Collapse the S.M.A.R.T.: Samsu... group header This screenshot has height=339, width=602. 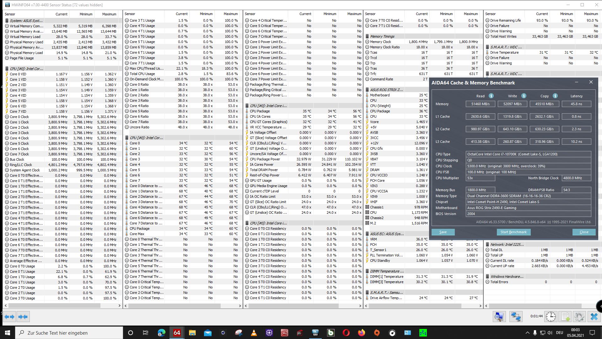coord(386,293)
